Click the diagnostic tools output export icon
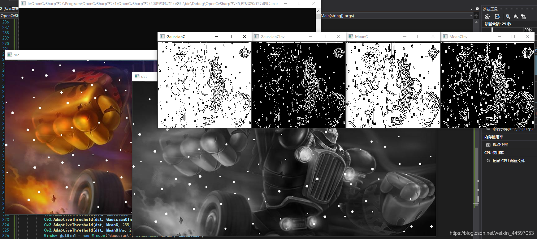This screenshot has height=239, width=537. (x=497, y=17)
